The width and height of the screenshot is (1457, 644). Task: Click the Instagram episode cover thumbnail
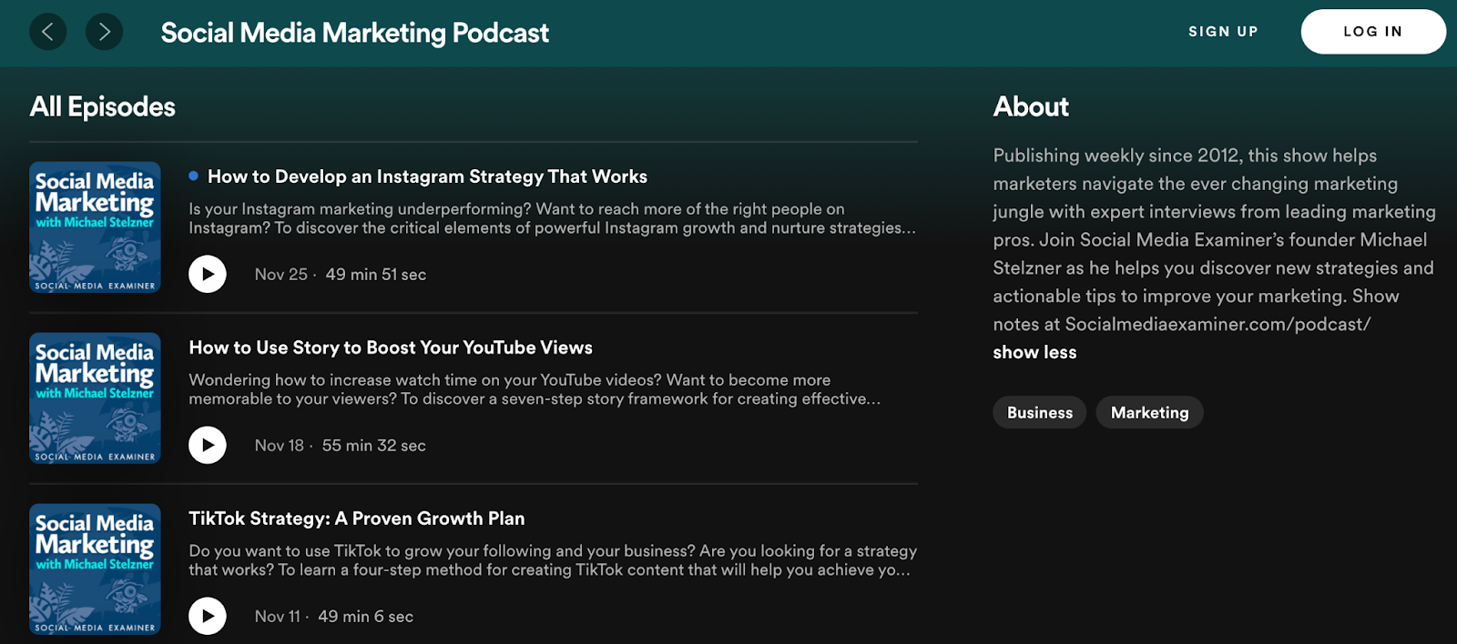pyautogui.click(x=95, y=227)
